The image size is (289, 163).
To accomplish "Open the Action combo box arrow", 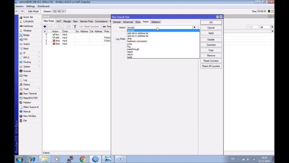I will (195, 27).
